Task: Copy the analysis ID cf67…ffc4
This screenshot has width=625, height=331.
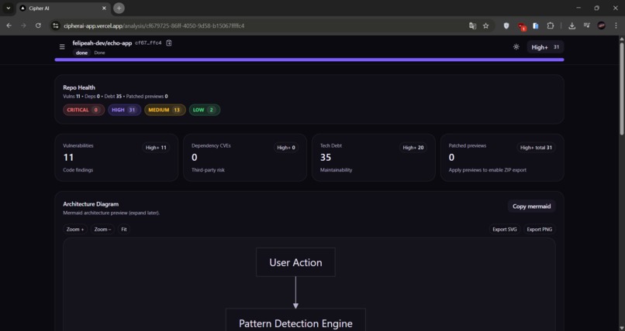Action: tap(169, 43)
